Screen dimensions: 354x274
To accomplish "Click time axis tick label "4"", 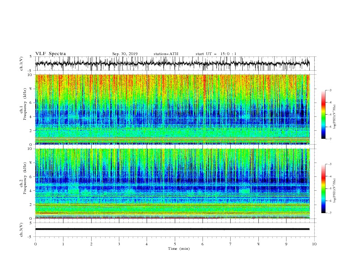I will pos(147,244).
